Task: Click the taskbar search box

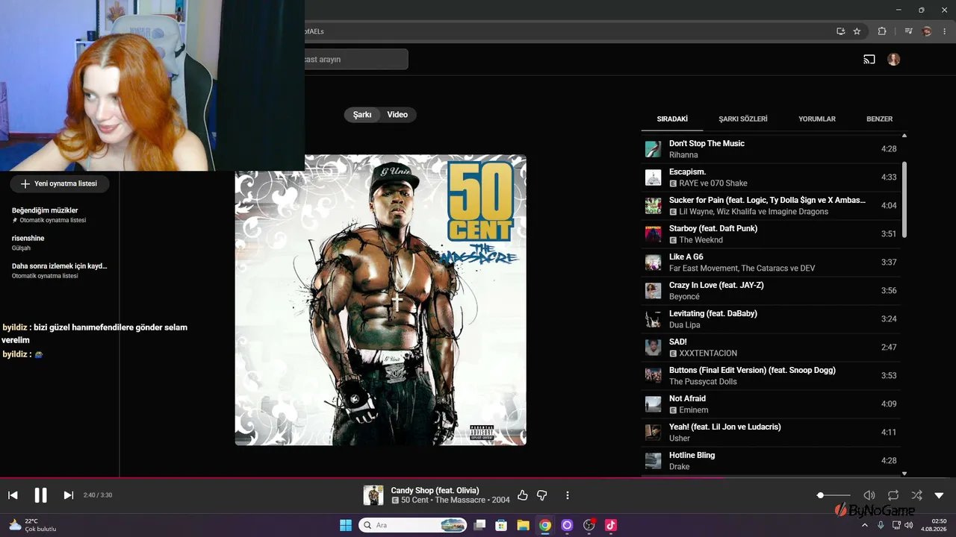Action: click(x=414, y=525)
